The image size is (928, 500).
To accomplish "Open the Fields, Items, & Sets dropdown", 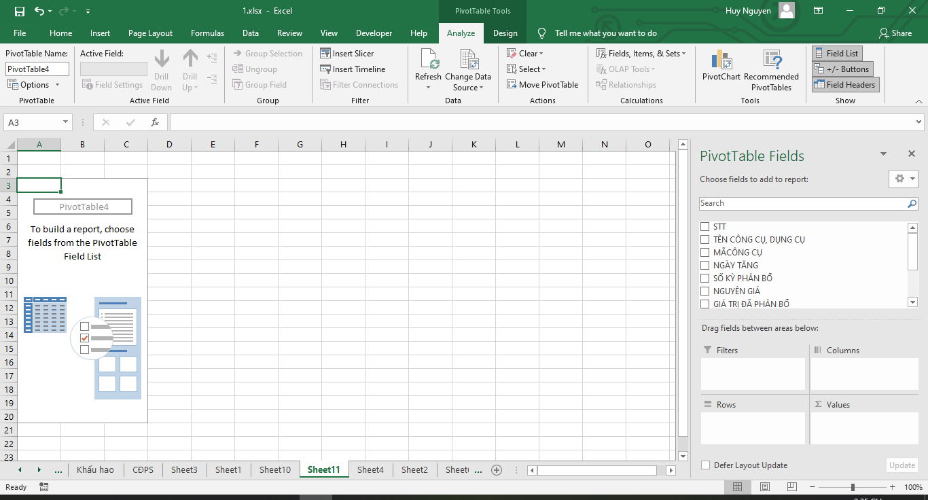I will coord(641,54).
